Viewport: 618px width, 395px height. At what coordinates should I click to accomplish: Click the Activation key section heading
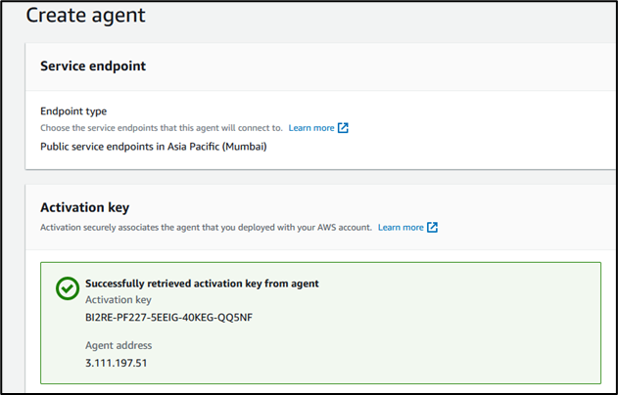(85, 207)
